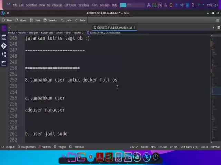221x165 pixels.
Task: Change the UTF-8 encoding selector
Action: (x=204, y=147)
